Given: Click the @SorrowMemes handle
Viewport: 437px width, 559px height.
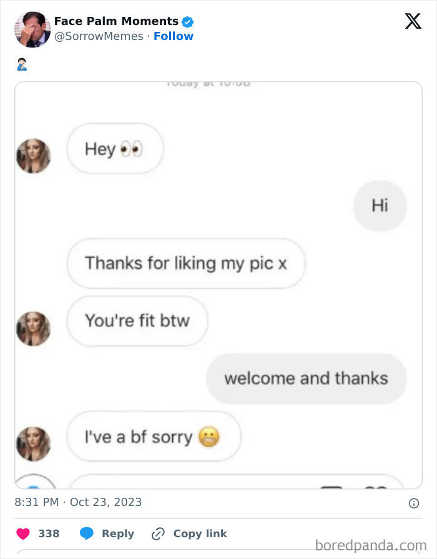Looking at the screenshot, I should [99, 36].
